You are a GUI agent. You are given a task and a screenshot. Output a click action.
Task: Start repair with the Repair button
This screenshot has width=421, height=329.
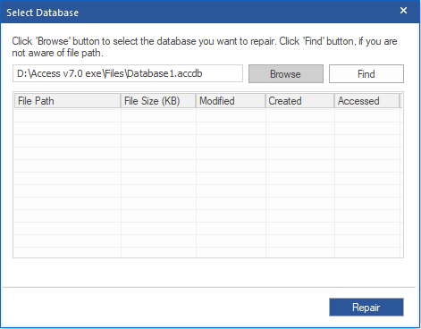pos(366,307)
